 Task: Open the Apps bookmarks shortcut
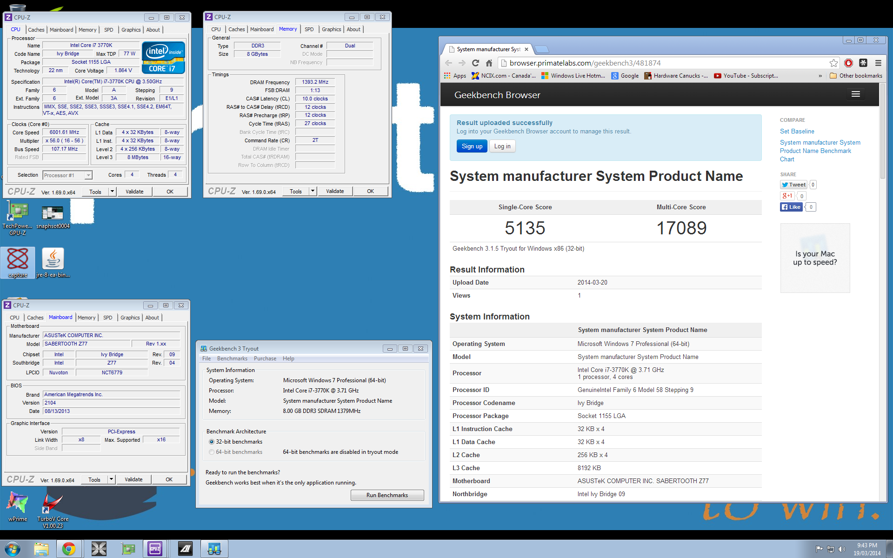click(x=455, y=76)
